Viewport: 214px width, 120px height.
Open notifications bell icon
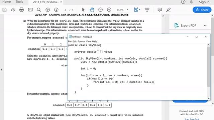[191, 2]
